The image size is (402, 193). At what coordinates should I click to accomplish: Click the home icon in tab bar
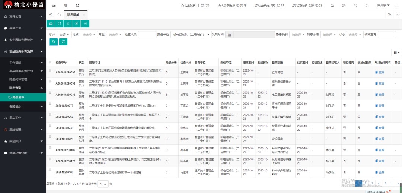[59, 15]
